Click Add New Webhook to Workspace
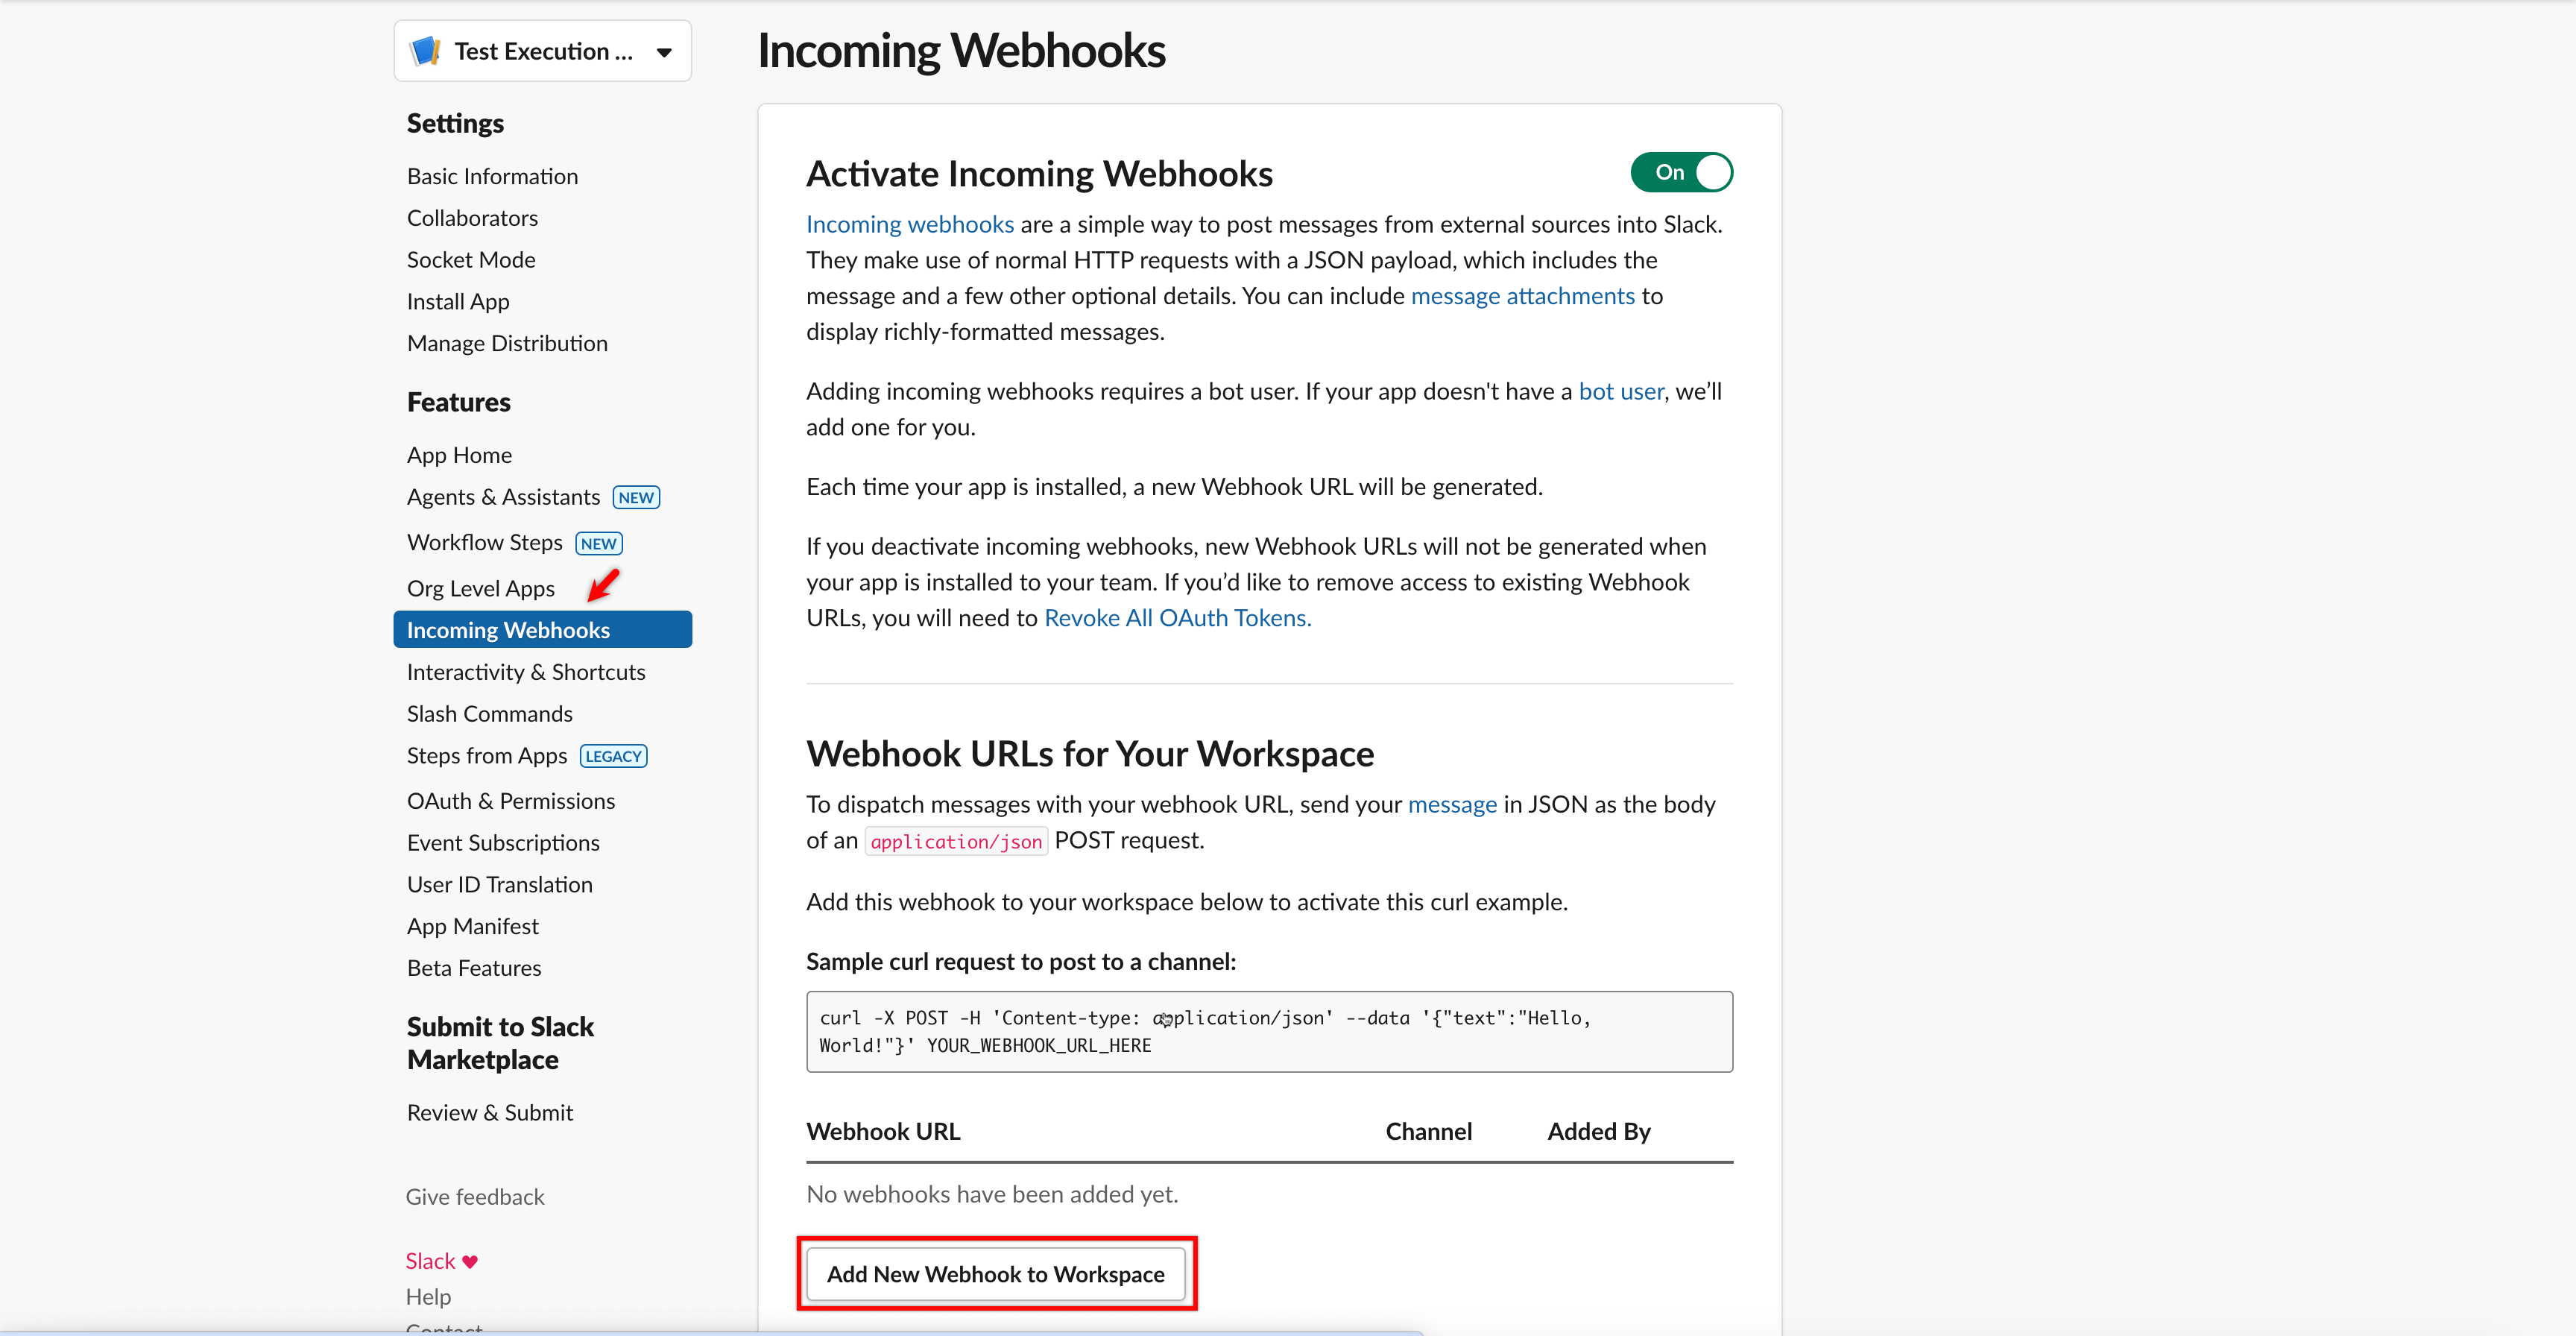The height and width of the screenshot is (1336, 2576). point(995,1274)
